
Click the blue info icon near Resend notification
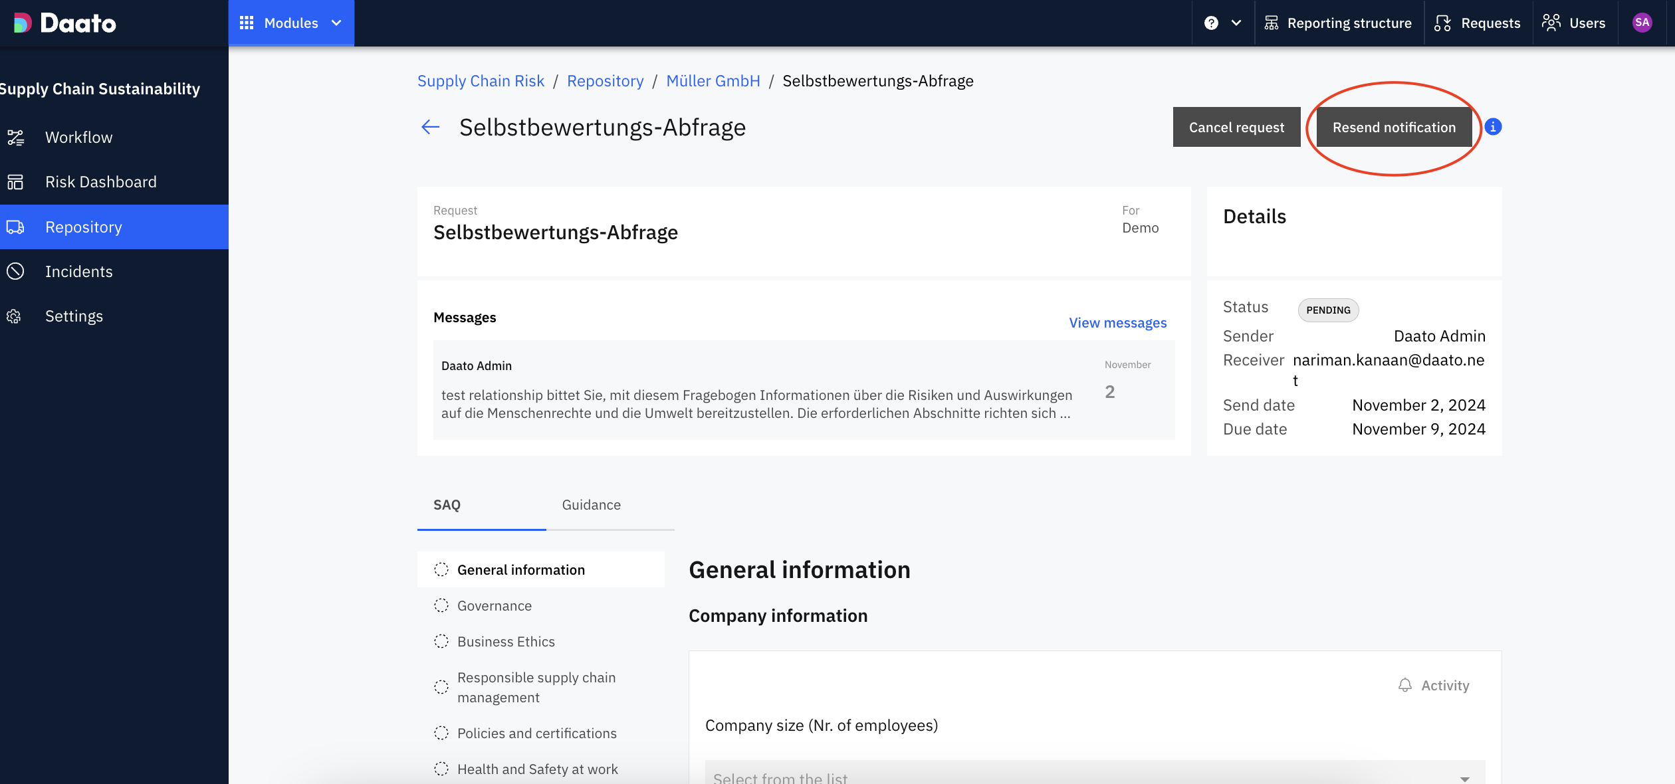[x=1493, y=127]
